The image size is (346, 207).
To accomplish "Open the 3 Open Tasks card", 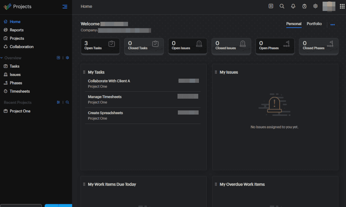I will pyautogui.click(x=100, y=46).
